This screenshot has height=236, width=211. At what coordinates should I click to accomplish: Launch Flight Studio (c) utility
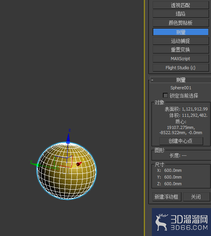click(x=181, y=68)
